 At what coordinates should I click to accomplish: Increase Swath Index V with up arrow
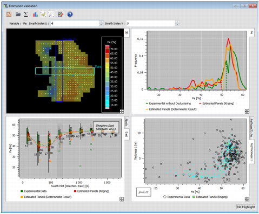coord(177,22)
